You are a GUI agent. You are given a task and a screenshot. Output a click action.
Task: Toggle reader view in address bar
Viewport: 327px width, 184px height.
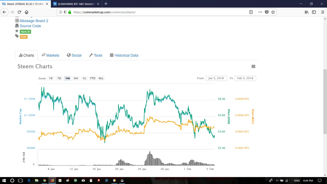pyautogui.click(x=251, y=12)
